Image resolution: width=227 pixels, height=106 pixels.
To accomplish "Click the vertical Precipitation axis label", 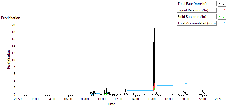I will tap(9, 59).
